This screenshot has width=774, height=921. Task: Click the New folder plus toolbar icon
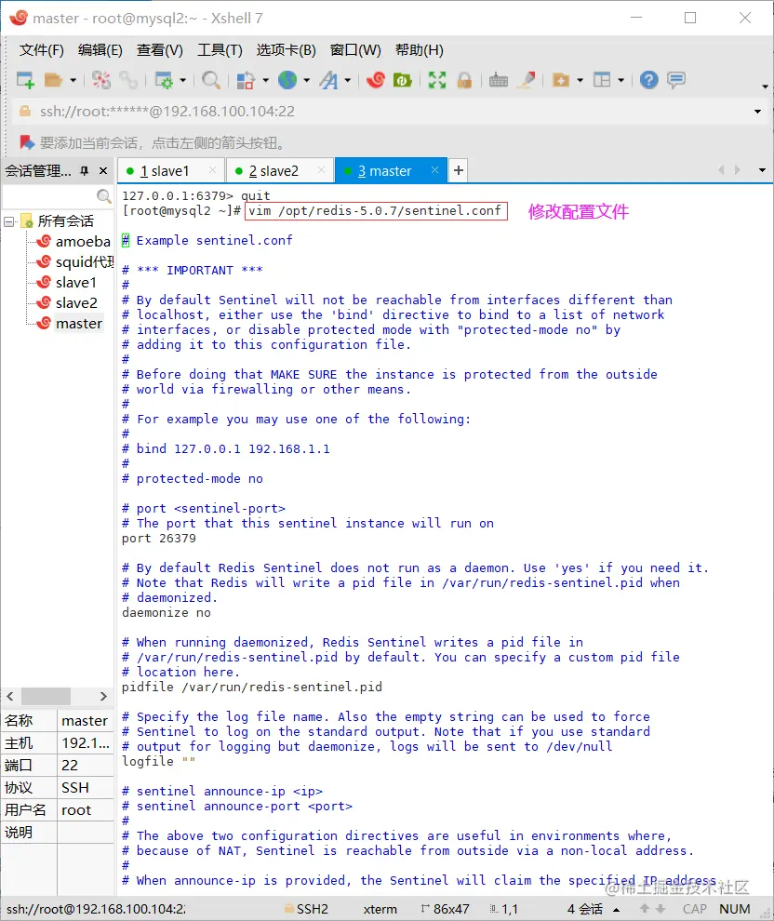(x=561, y=80)
